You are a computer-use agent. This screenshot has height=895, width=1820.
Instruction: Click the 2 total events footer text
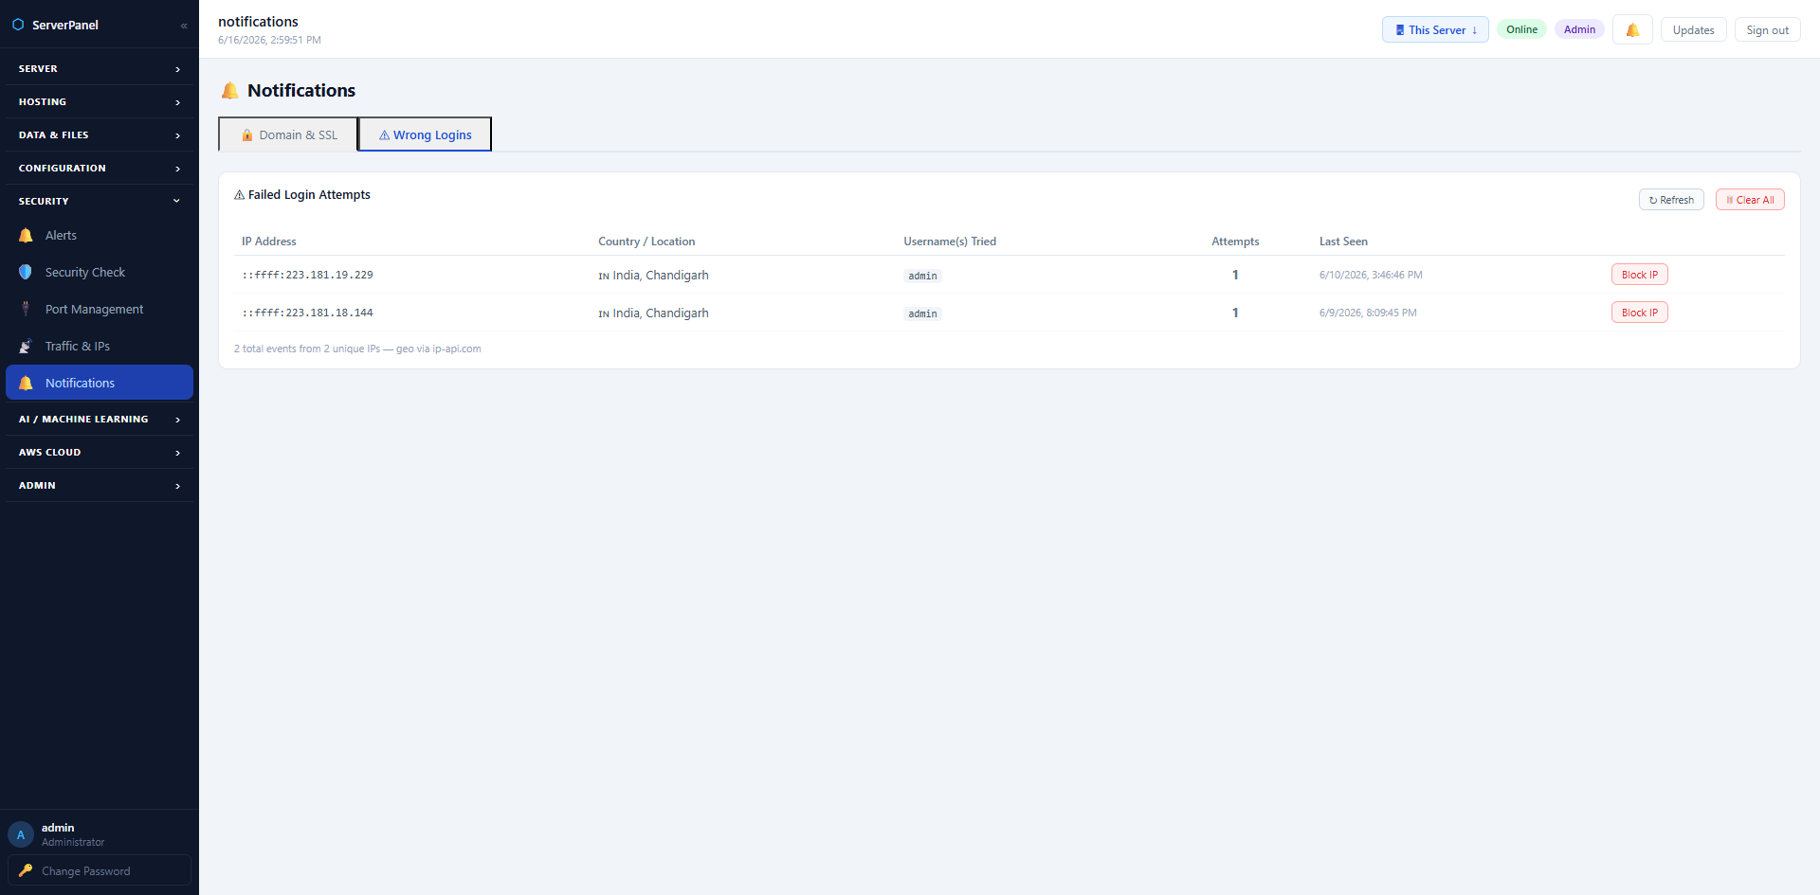coord(357,349)
